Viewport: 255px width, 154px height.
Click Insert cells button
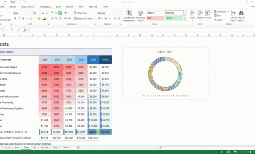(x=193, y=16)
